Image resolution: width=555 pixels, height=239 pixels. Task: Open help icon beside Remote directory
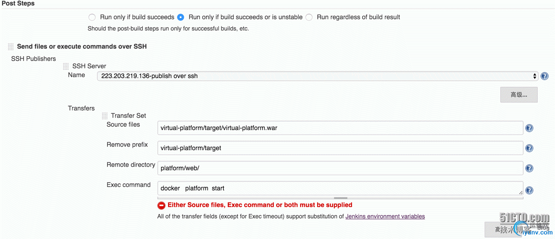pyautogui.click(x=529, y=168)
